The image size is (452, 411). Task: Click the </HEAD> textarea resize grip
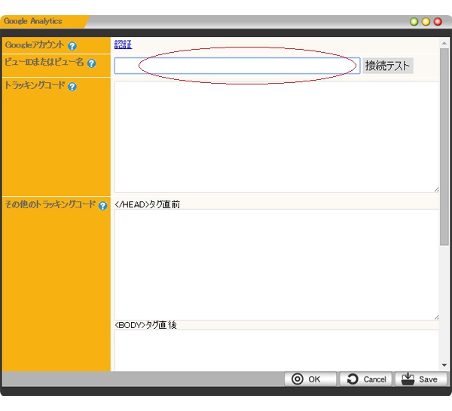[x=436, y=317]
